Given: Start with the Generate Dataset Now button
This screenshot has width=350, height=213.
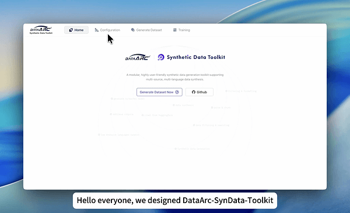Looking at the screenshot, I should (x=159, y=92).
